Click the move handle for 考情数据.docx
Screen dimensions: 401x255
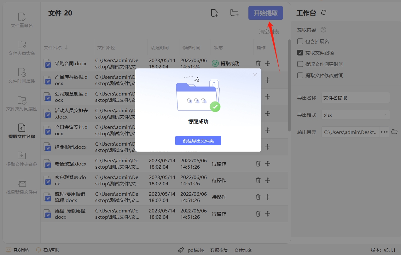click(x=268, y=164)
